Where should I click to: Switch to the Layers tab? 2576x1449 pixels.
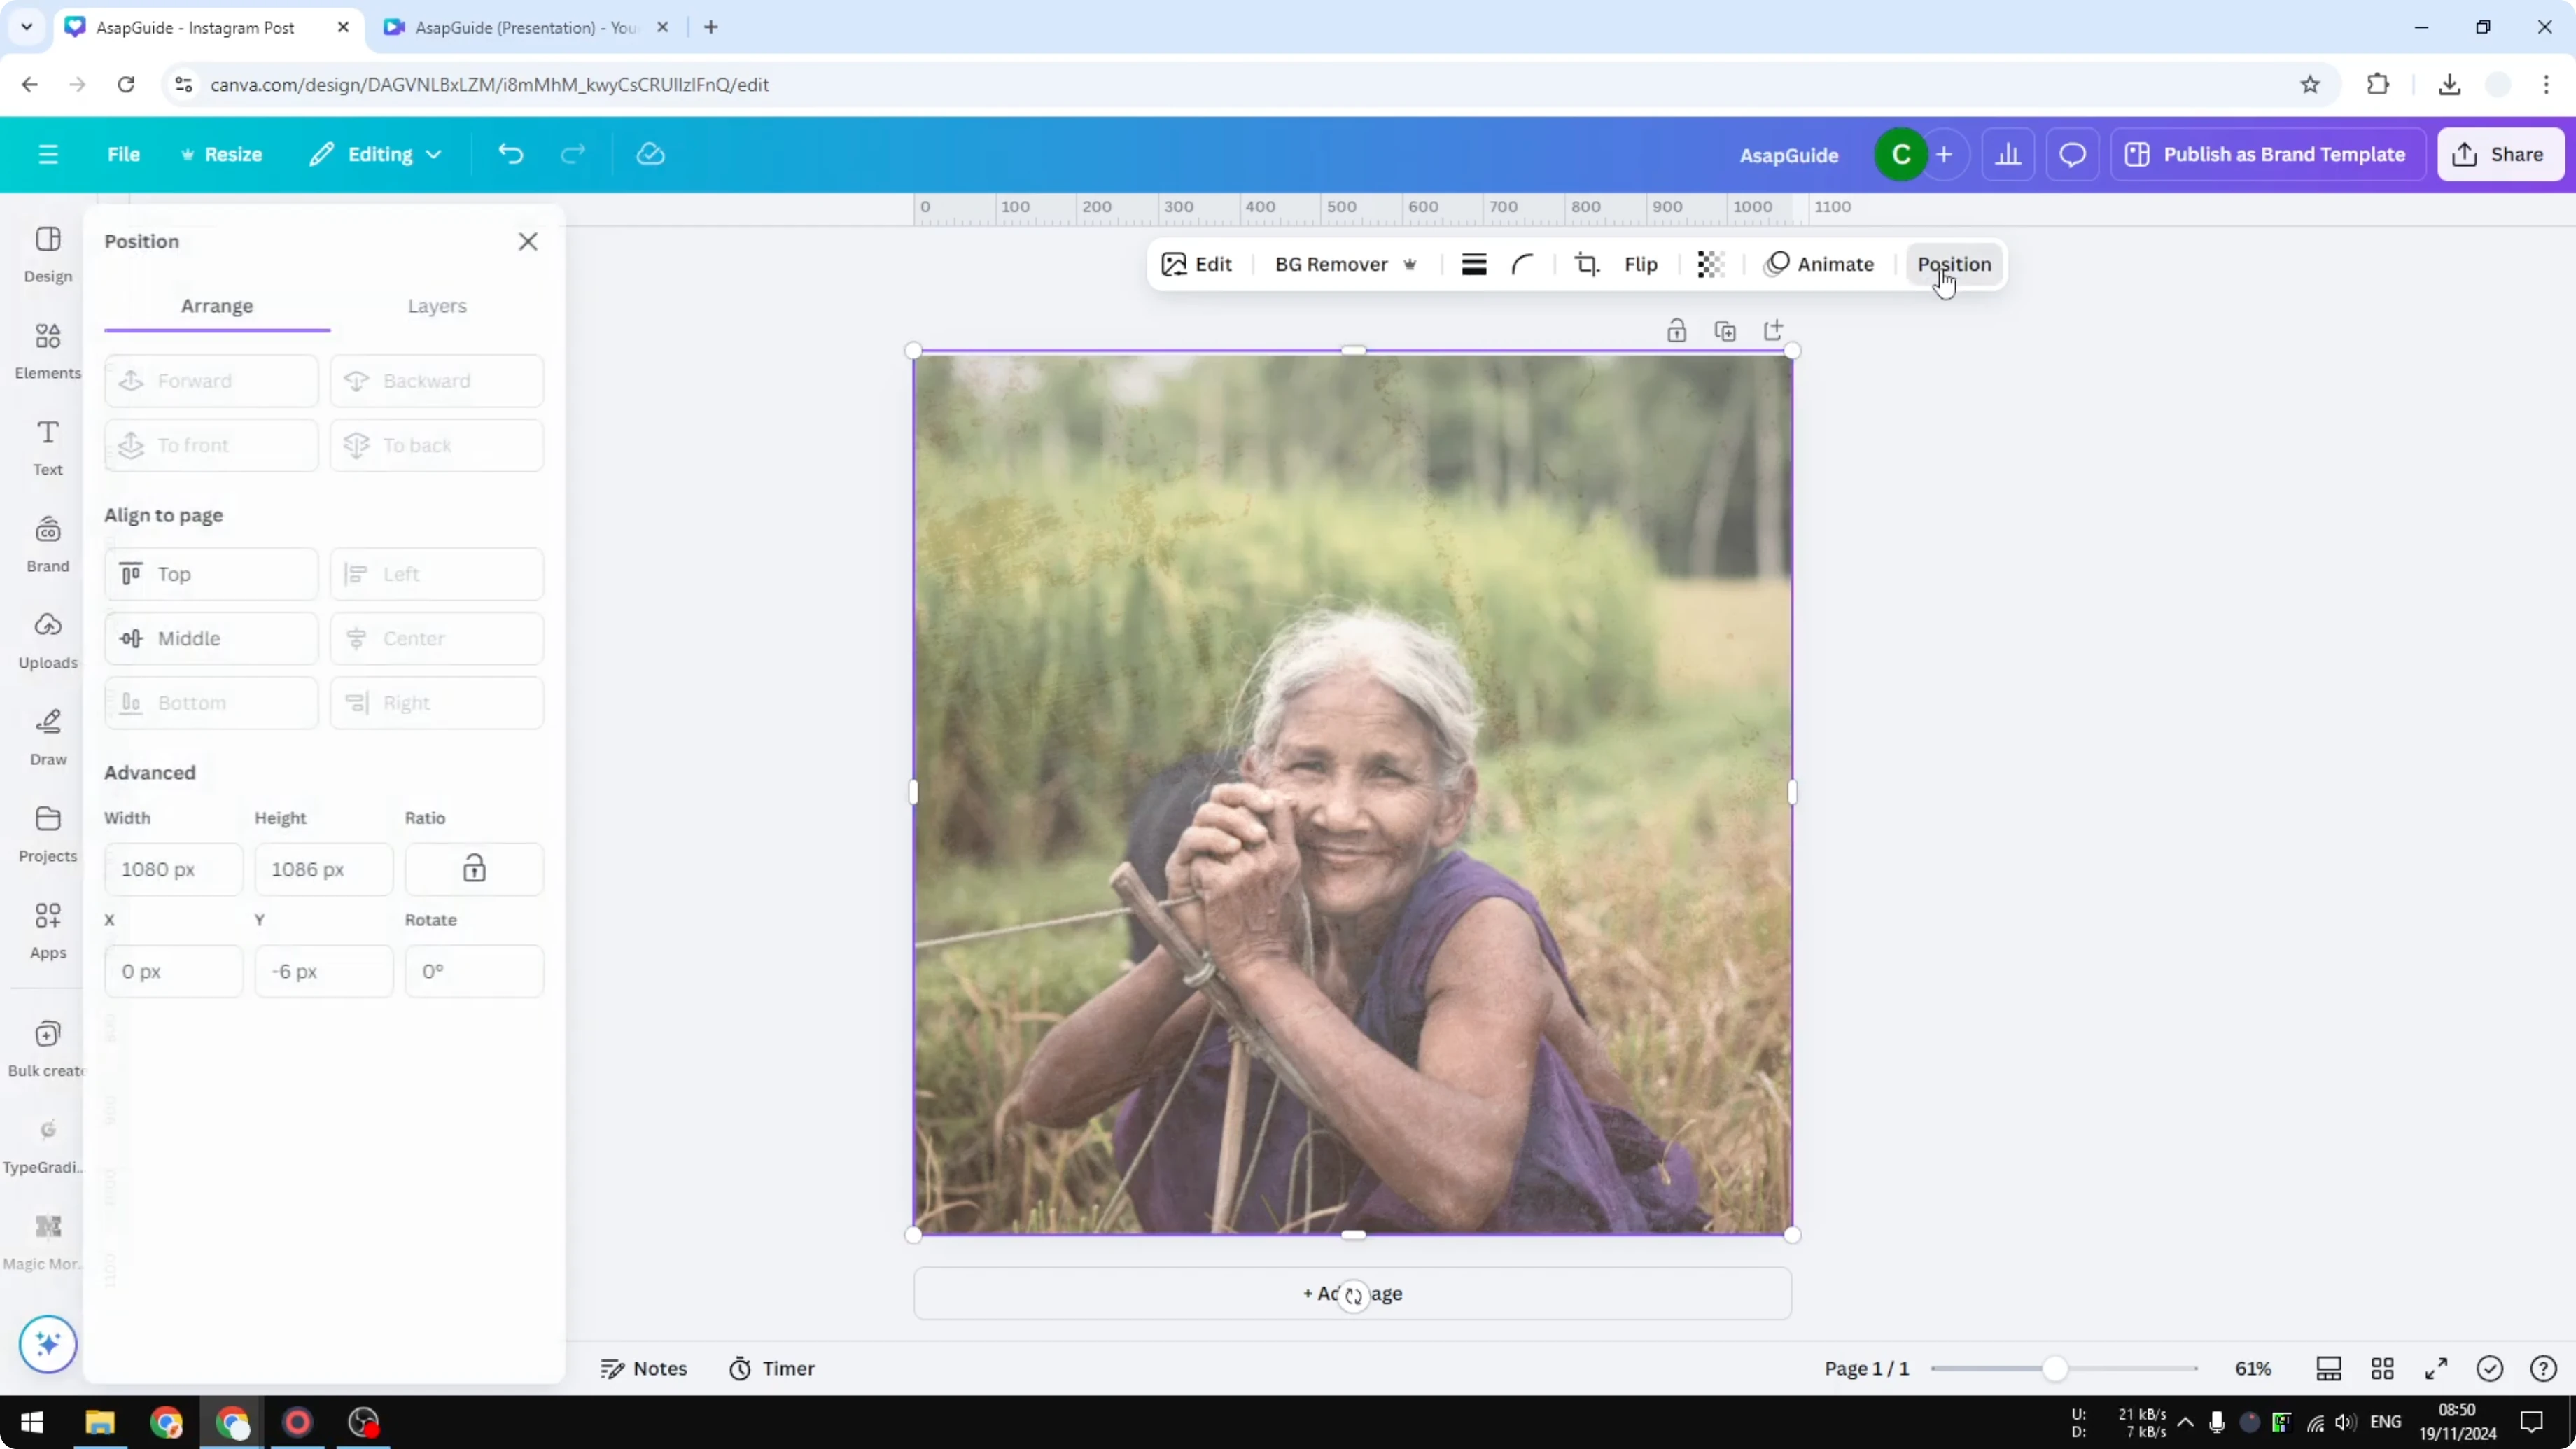coord(437,306)
